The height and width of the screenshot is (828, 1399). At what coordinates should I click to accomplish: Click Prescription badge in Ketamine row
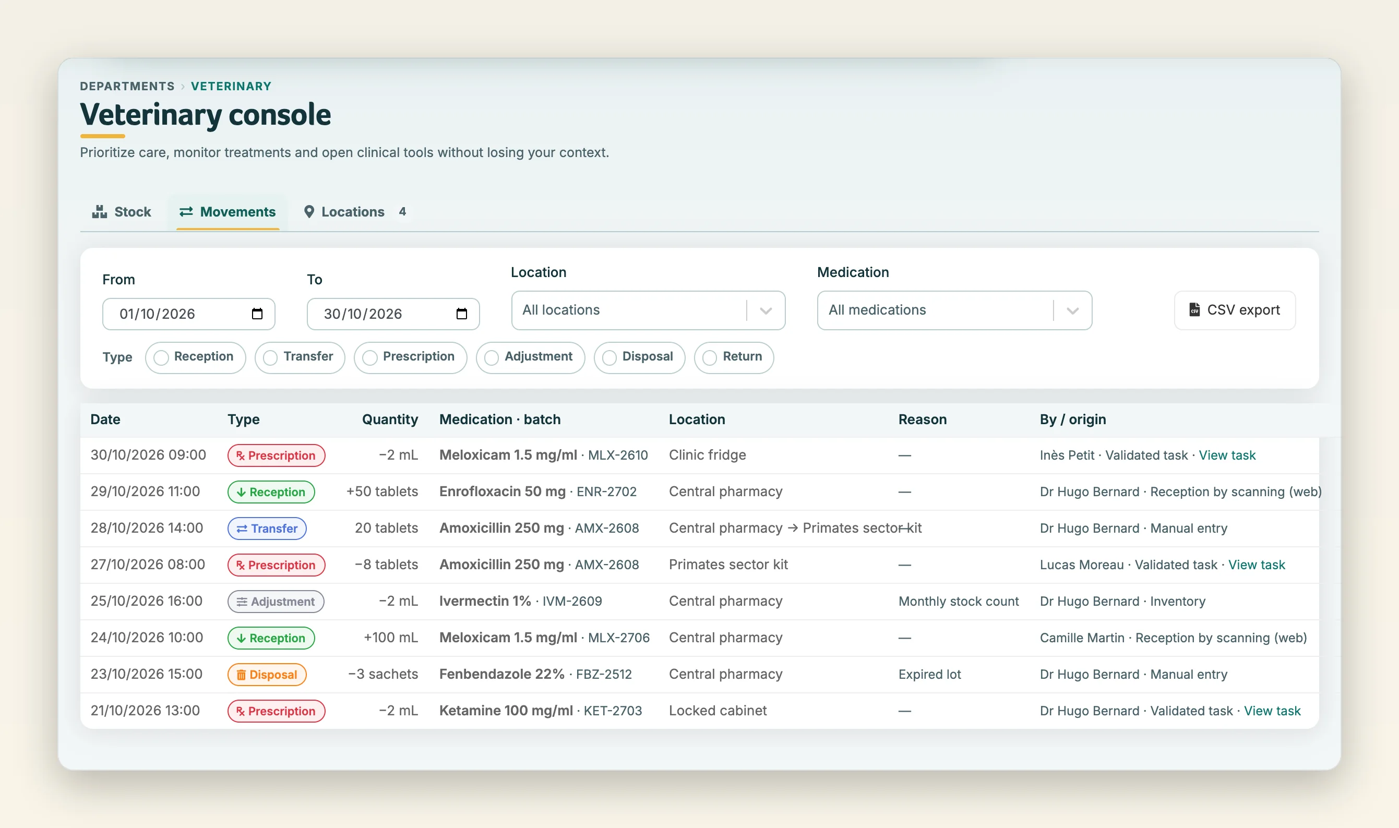coord(276,711)
